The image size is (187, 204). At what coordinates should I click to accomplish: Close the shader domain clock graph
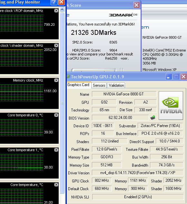56,45
